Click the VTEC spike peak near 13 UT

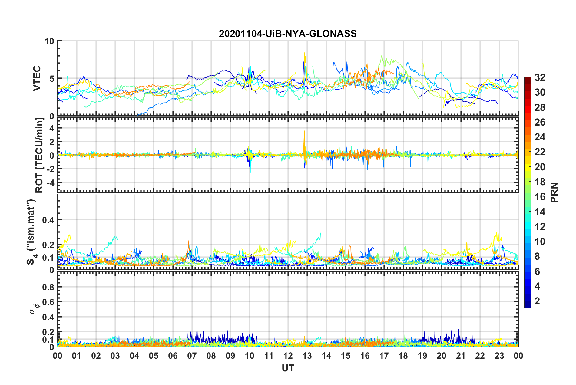click(304, 53)
